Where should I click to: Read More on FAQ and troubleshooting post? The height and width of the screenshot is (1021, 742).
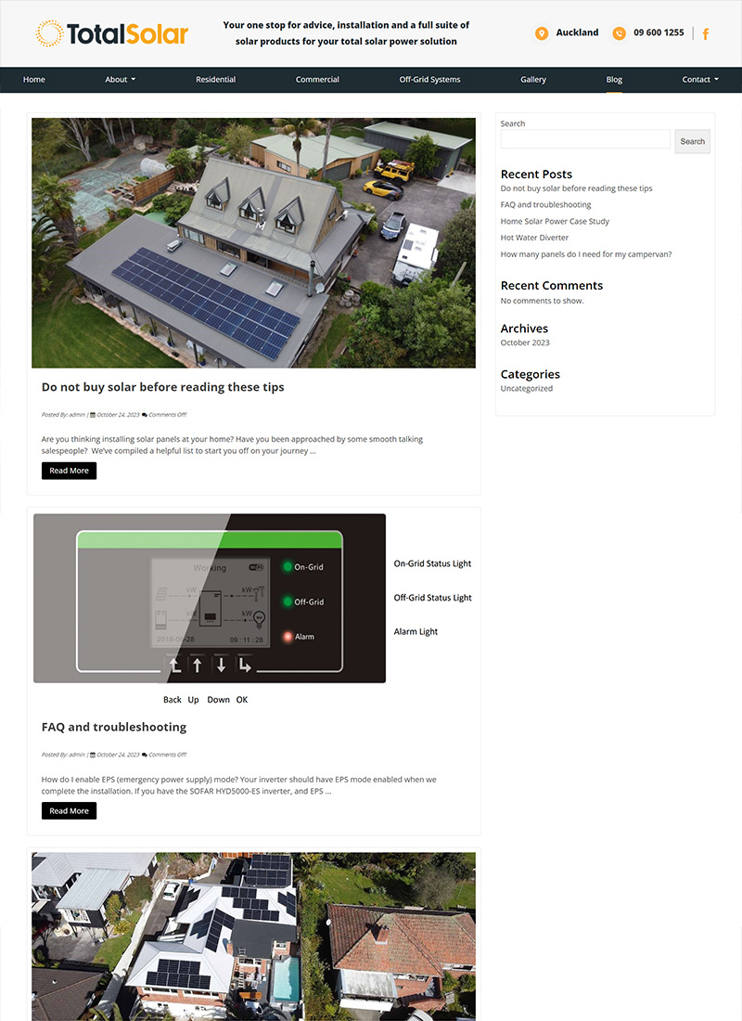pyautogui.click(x=69, y=810)
